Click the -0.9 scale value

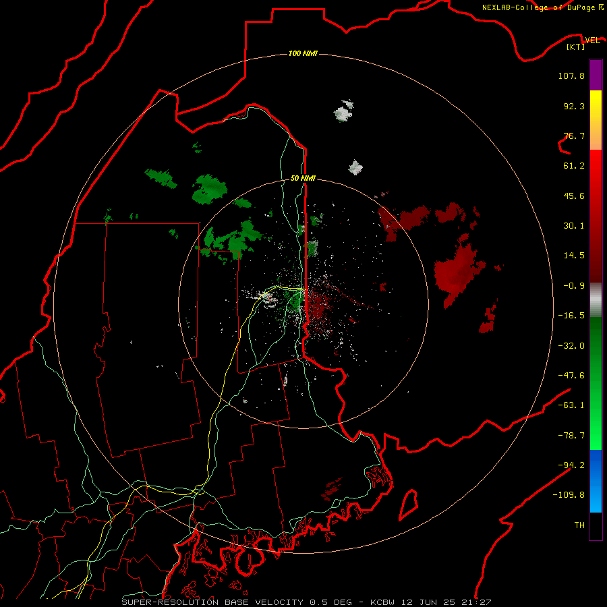click(574, 286)
